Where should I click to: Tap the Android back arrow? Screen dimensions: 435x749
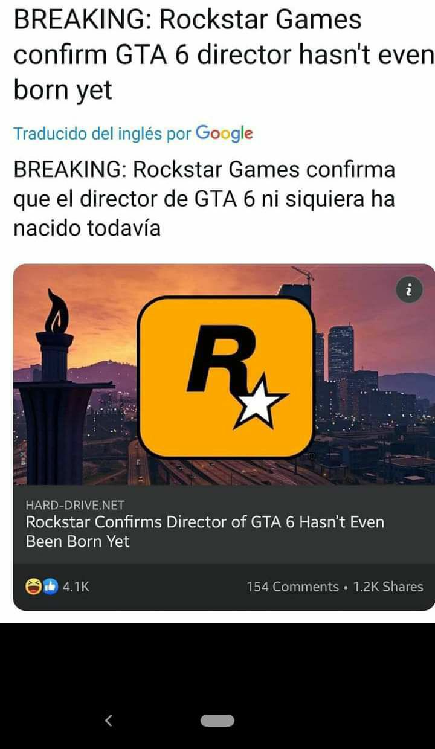(109, 720)
